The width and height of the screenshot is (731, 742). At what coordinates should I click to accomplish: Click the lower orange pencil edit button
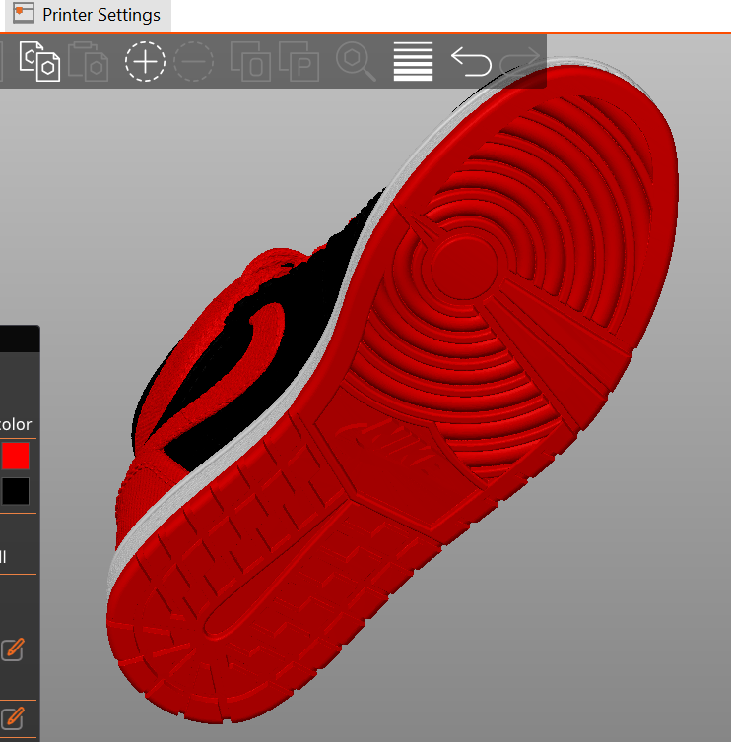pyautogui.click(x=13, y=716)
